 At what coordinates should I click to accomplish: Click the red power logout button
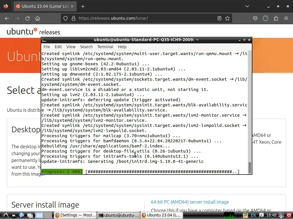(x=289, y=216)
